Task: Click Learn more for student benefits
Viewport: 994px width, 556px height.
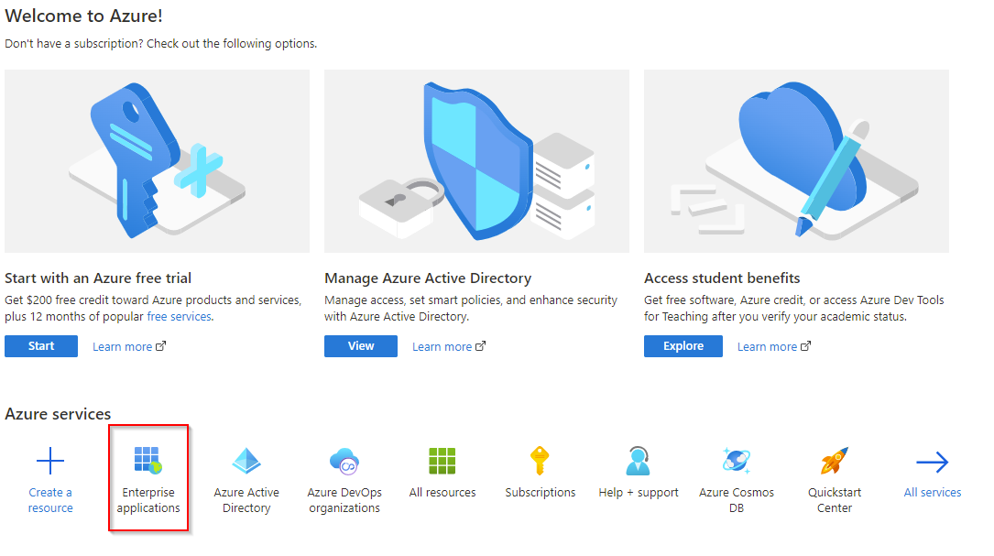Action: click(768, 345)
